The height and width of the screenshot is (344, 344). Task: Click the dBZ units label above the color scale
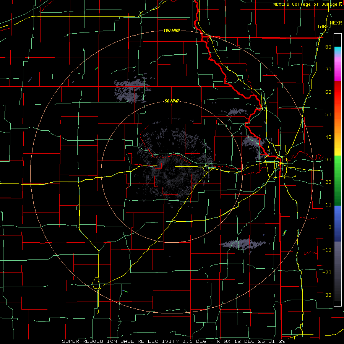pos(325,27)
